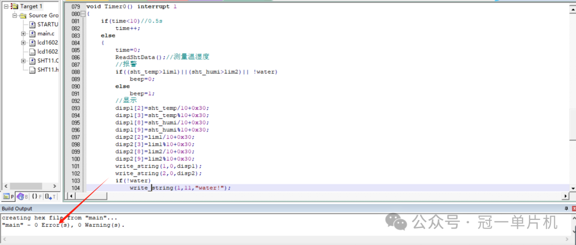Select the SHT11.h header file icon
This screenshot has height=245, width=576.
tap(32, 70)
